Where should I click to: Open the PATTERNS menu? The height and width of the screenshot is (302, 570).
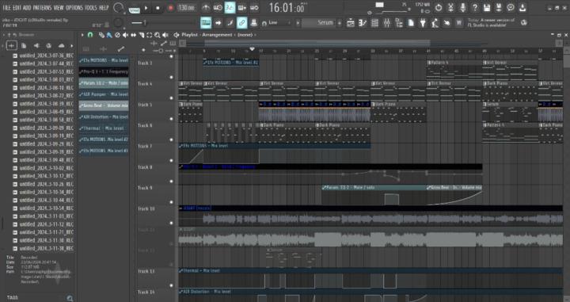[x=43, y=8]
